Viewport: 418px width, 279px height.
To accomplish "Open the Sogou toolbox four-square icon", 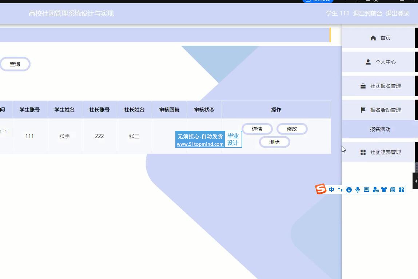I will 401,190.
